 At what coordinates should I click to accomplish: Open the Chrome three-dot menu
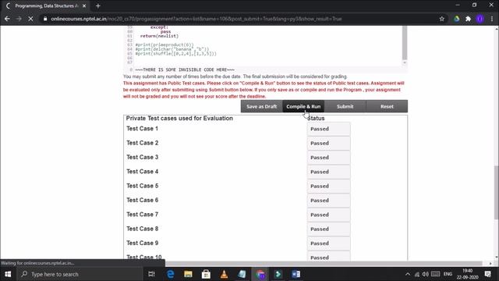492,19
